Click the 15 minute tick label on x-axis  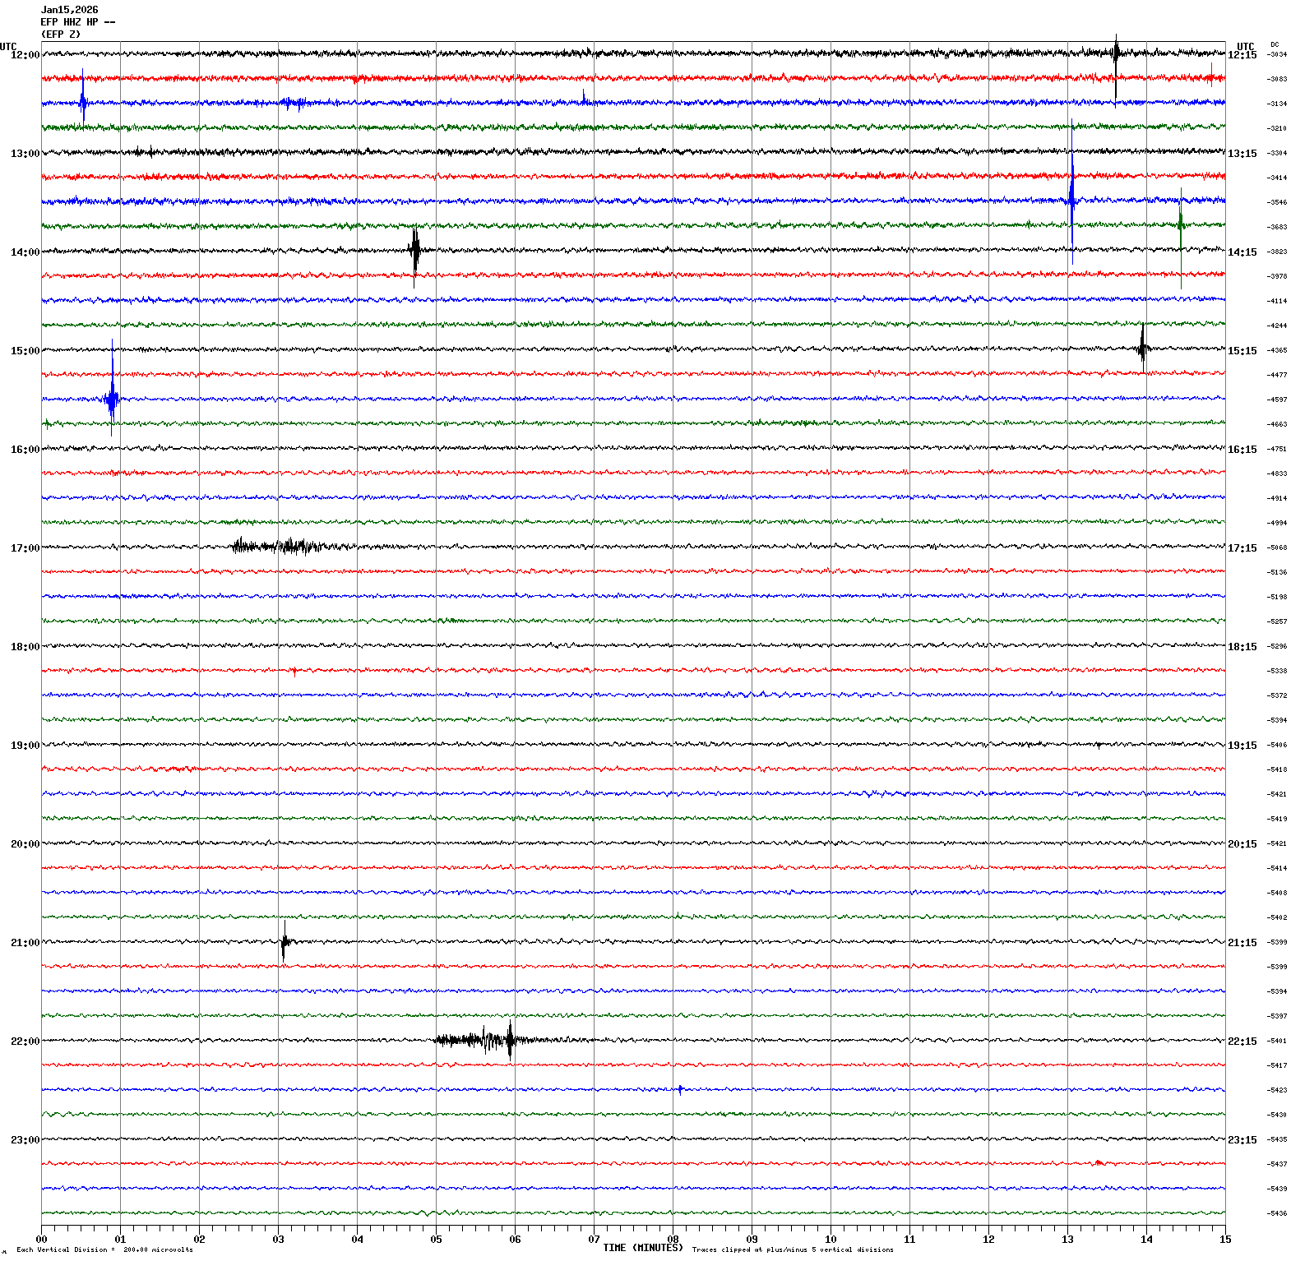pos(1225,1240)
